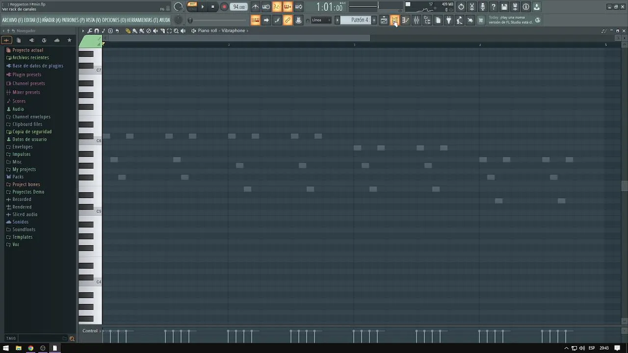Toggle the metronome button

coord(255,7)
